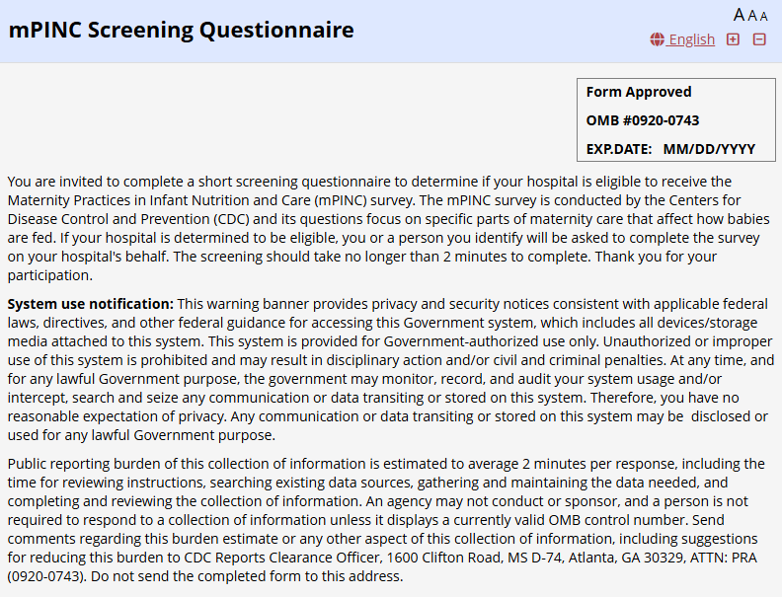The height and width of the screenshot is (597, 782).
Task: Click the paragraph starting 'You are invited'
Action: point(385,219)
